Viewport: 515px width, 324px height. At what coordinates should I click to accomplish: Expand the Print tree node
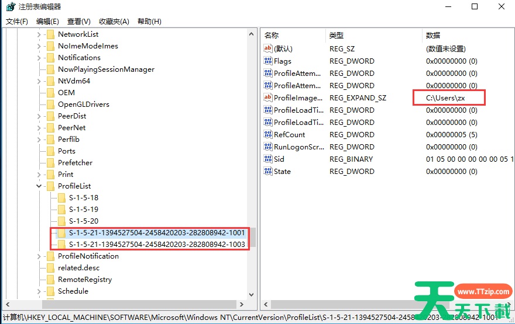39,175
